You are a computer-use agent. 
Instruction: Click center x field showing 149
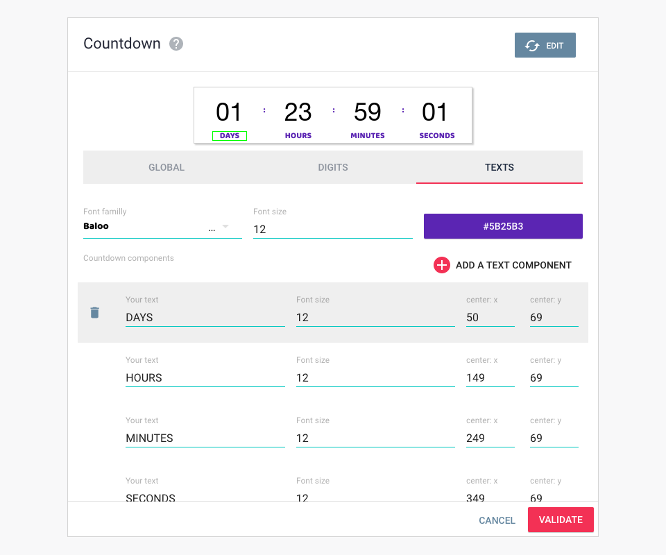(x=490, y=378)
